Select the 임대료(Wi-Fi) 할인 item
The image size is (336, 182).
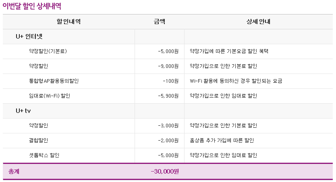tap(50, 96)
